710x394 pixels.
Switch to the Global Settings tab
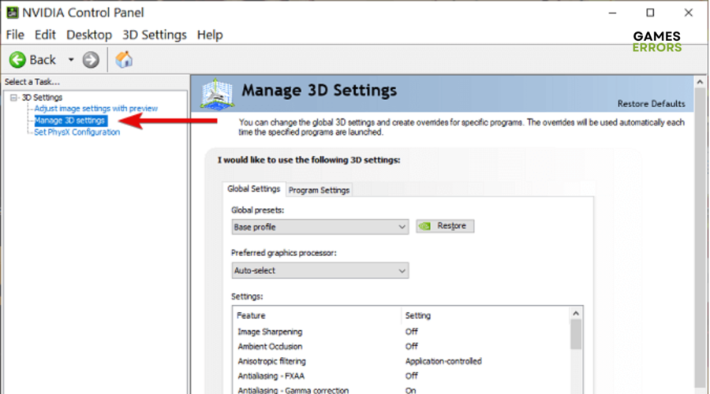[253, 189]
